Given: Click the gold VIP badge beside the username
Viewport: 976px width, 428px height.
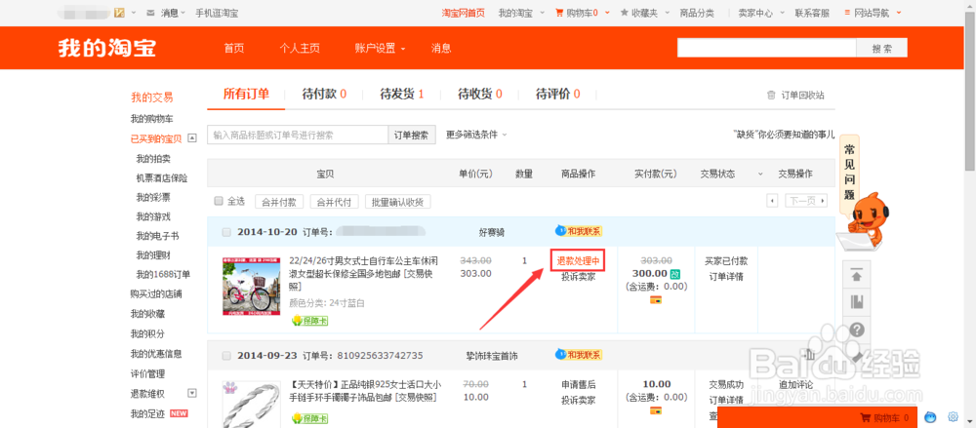Looking at the screenshot, I should pyautogui.click(x=119, y=13).
